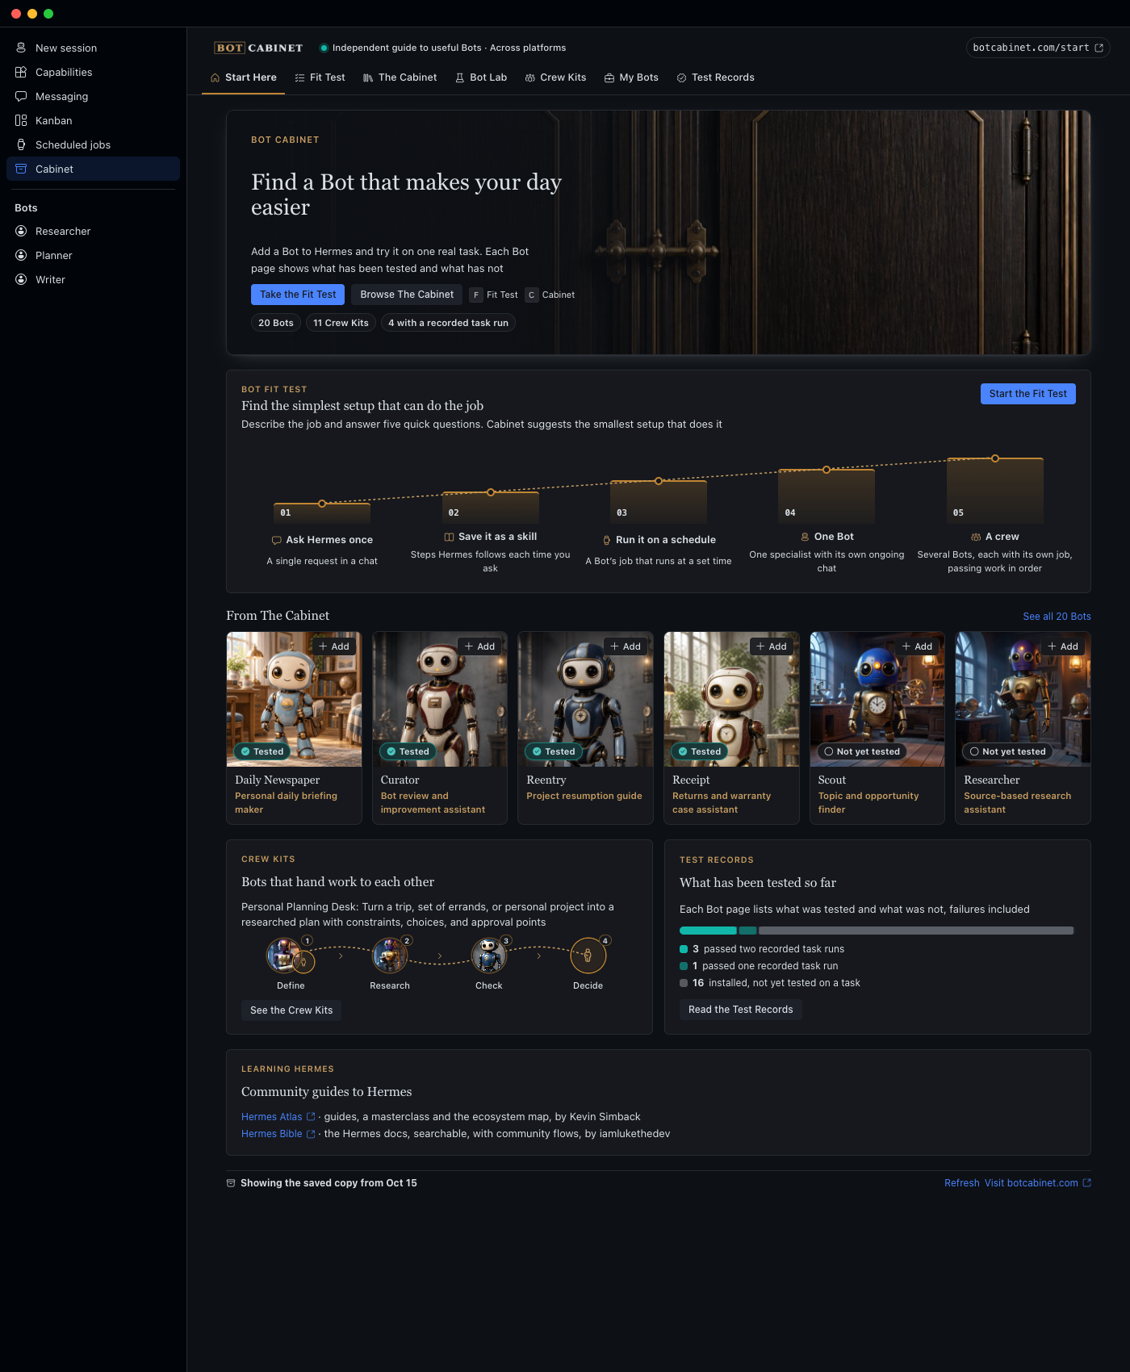Open the Bot Lab tab
This screenshot has width=1130, height=1372.
481,77
